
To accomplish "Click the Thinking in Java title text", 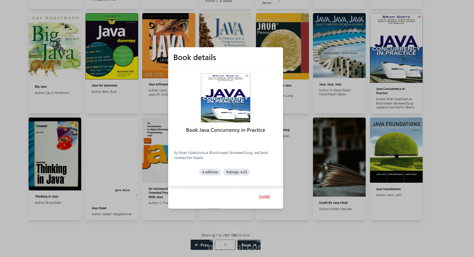I will [x=46, y=196].
